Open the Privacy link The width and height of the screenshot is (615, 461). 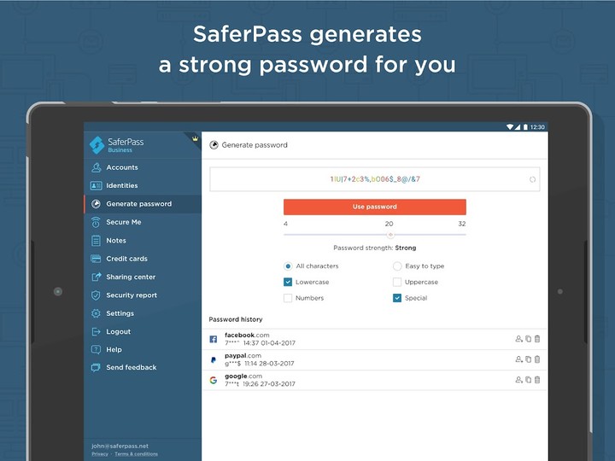(100, 454)
